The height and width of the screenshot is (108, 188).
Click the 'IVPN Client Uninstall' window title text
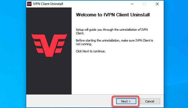click(48, 4)
